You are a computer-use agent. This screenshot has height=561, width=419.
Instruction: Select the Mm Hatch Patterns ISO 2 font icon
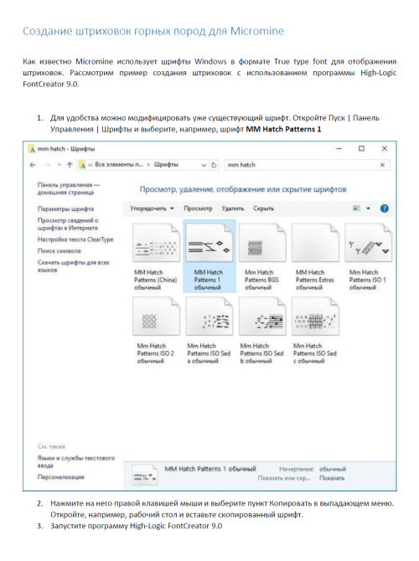click(x=156, y=317)
